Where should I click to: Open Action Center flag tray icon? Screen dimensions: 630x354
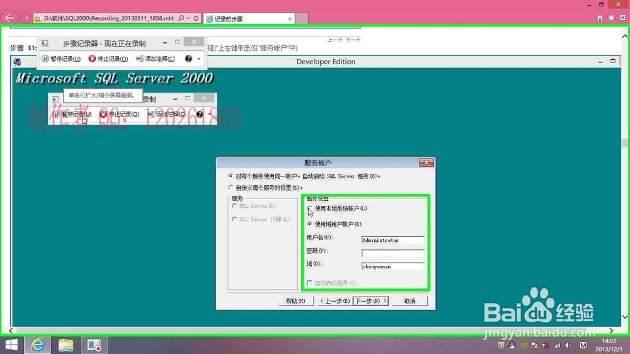coord(534,345)
